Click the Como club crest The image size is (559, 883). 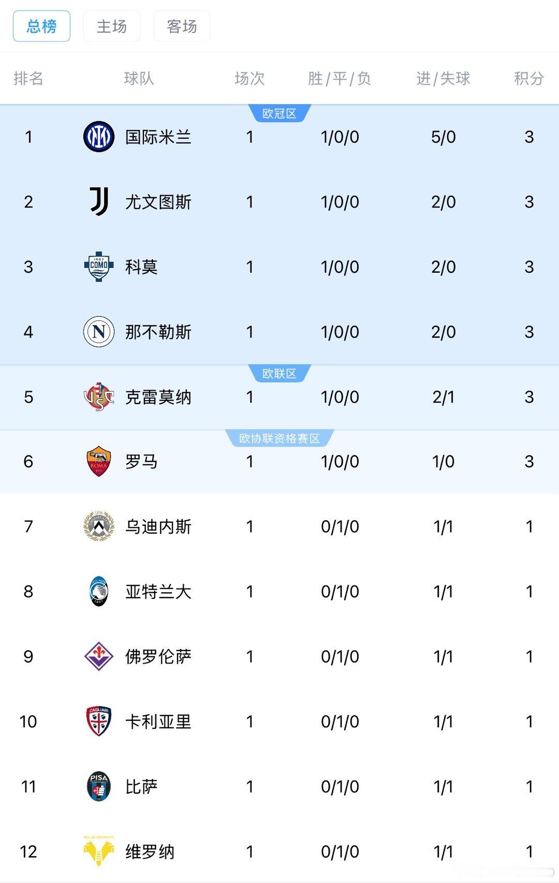[99, 267]
